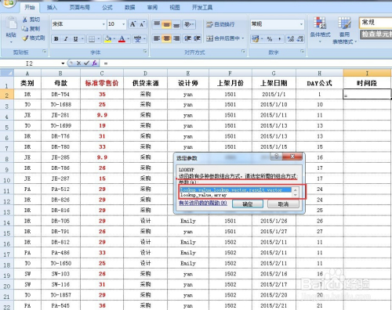Toggle center horizontal alignment
Image resolution: width=392 pixels, height=310 pixels.
click(166, 38)
